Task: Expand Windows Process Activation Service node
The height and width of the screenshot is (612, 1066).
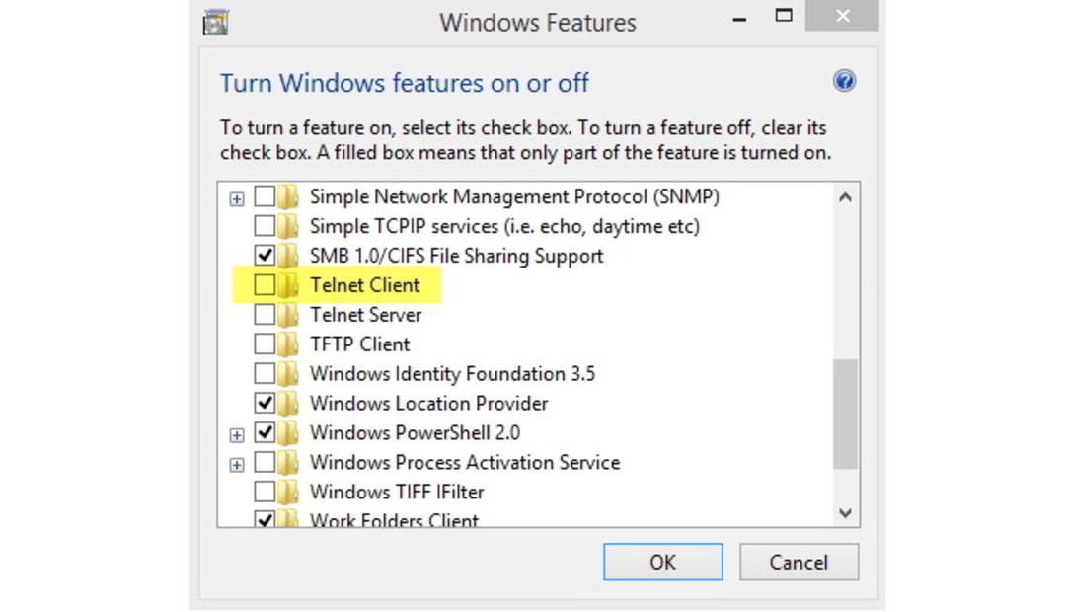Action: click(237, 465)
